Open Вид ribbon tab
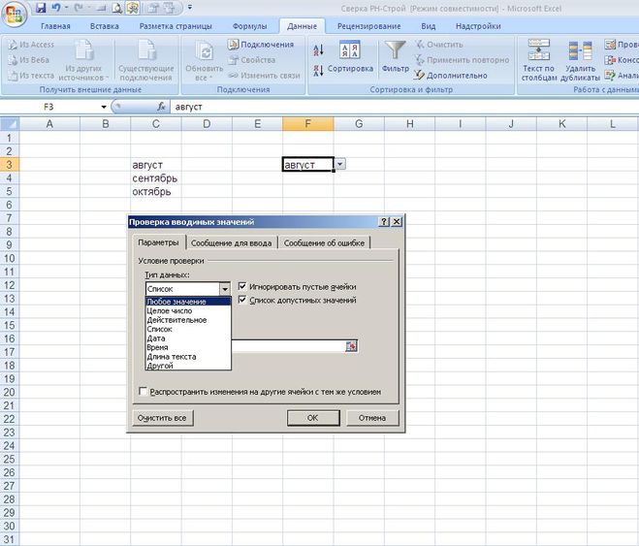 click(429, 26)
